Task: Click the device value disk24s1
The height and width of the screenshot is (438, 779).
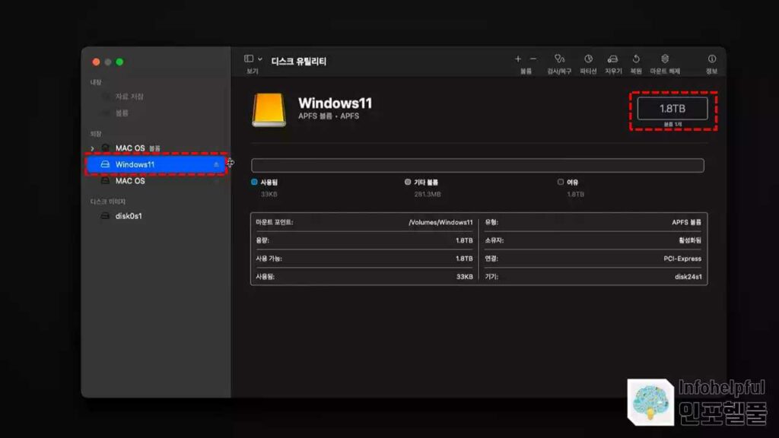Action: [x=688, y=277]
